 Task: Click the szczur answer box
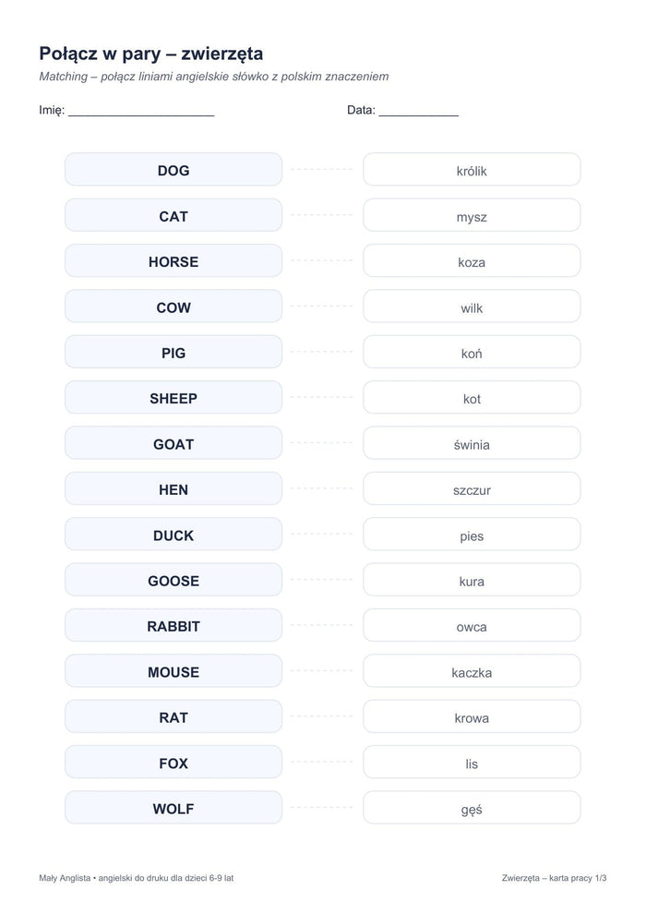[x=472, y=488]
